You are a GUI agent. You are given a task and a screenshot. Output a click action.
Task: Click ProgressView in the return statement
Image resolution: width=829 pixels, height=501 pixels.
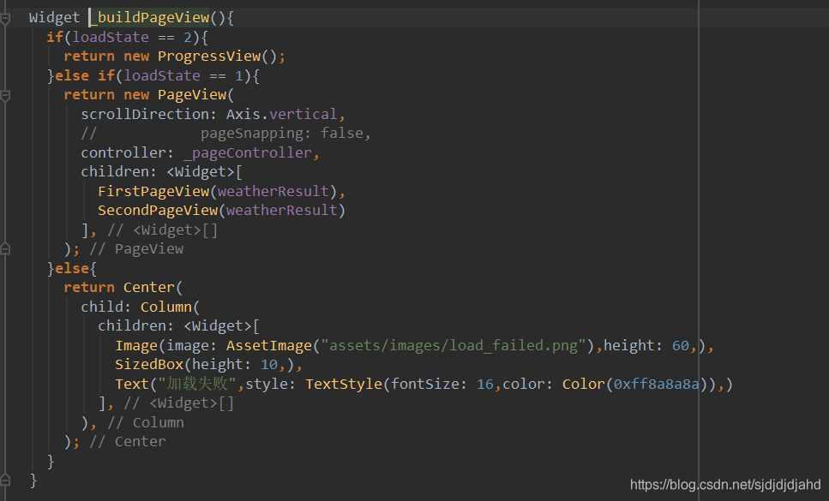[209, 57]
